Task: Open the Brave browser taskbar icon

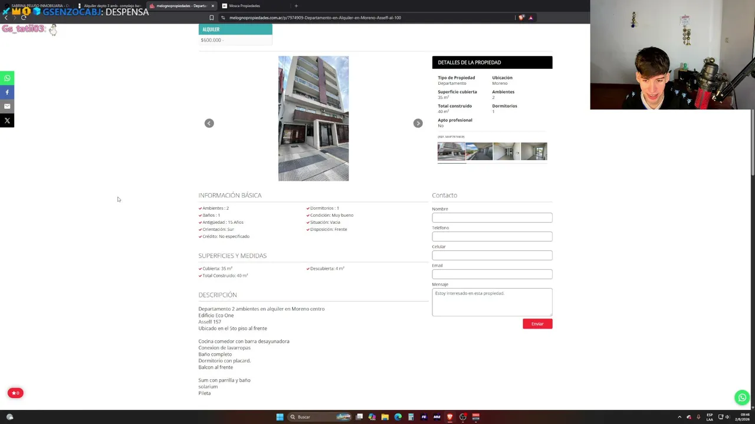Action: pyautogui.click(x=449, y=417)
